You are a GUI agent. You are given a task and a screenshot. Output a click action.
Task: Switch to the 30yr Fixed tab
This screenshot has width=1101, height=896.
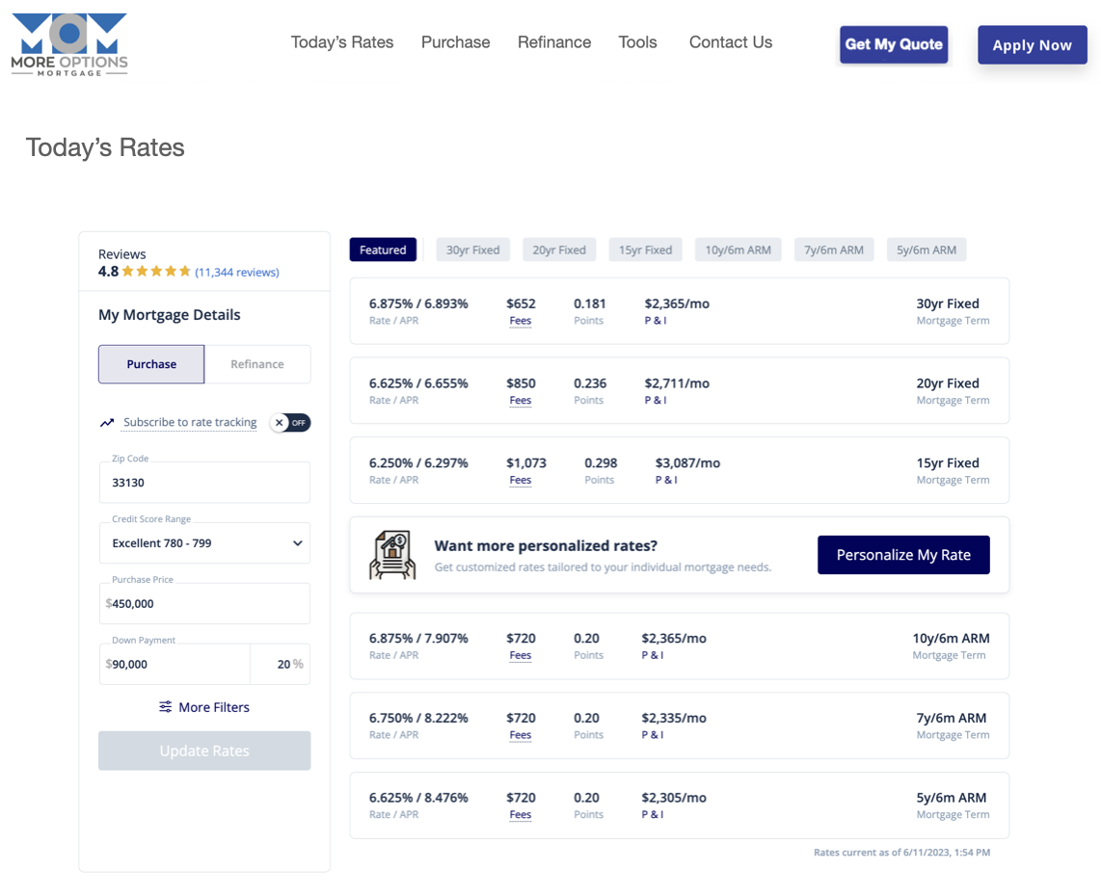[472, 250]
